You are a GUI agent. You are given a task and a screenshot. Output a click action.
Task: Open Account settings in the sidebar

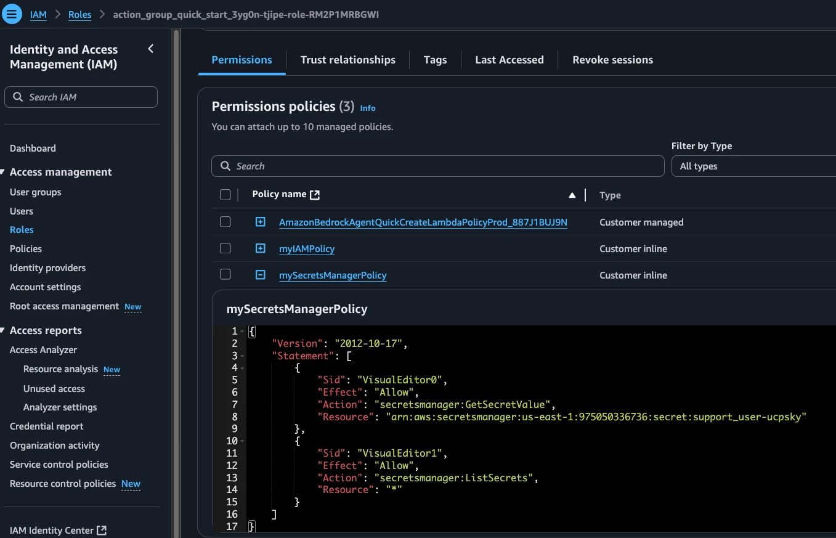(x=45, y=287)
